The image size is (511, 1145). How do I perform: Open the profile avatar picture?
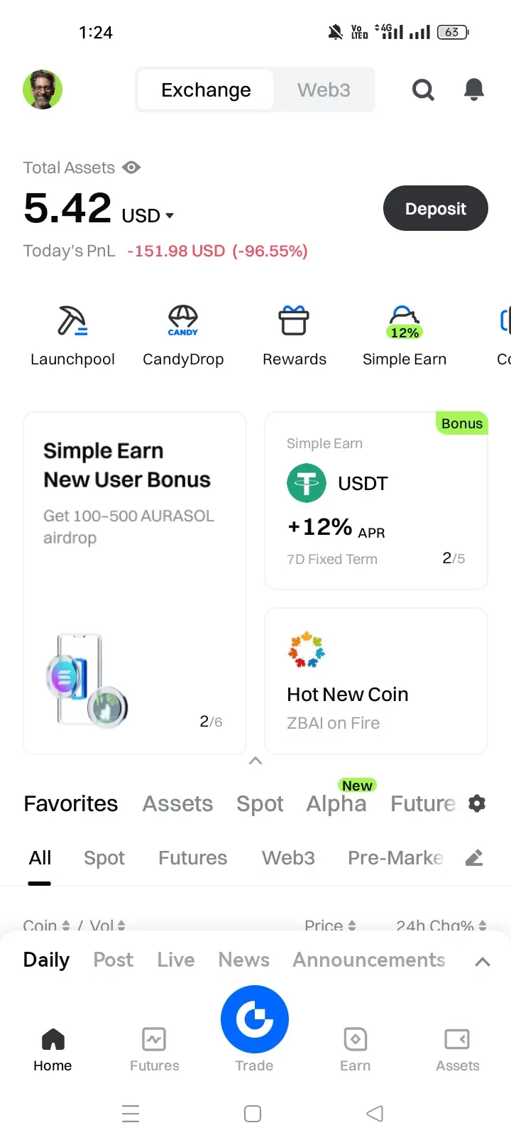pos(43,89)
